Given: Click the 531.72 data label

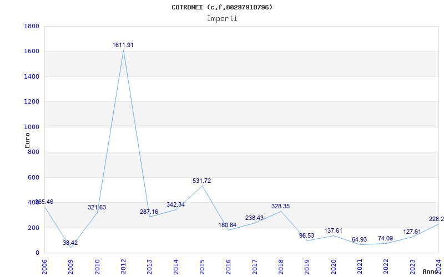Looking at the screenshot, I should click(x=202, y=181).
